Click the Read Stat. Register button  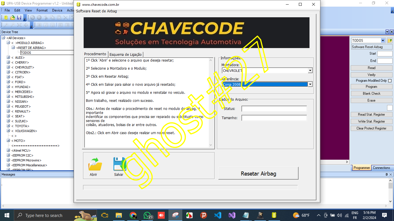coord(372,115)
